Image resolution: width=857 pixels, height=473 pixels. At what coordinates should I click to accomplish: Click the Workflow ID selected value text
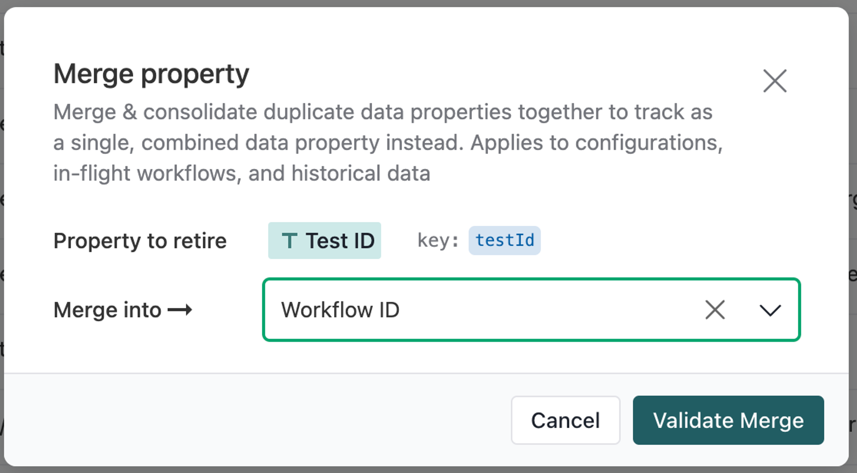pos(340,310)
